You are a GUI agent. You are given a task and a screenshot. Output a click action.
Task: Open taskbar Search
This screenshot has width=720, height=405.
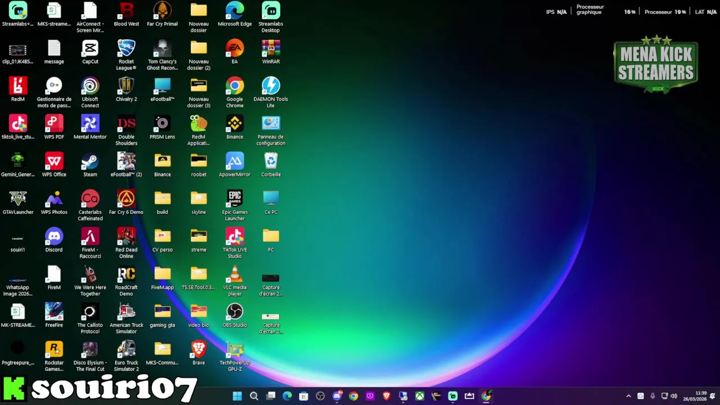(x=254, y=396)
